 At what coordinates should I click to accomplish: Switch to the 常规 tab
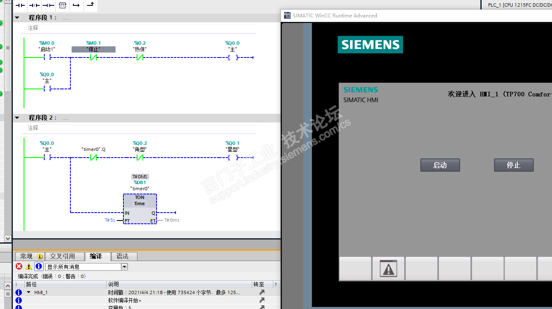(29, 256)
